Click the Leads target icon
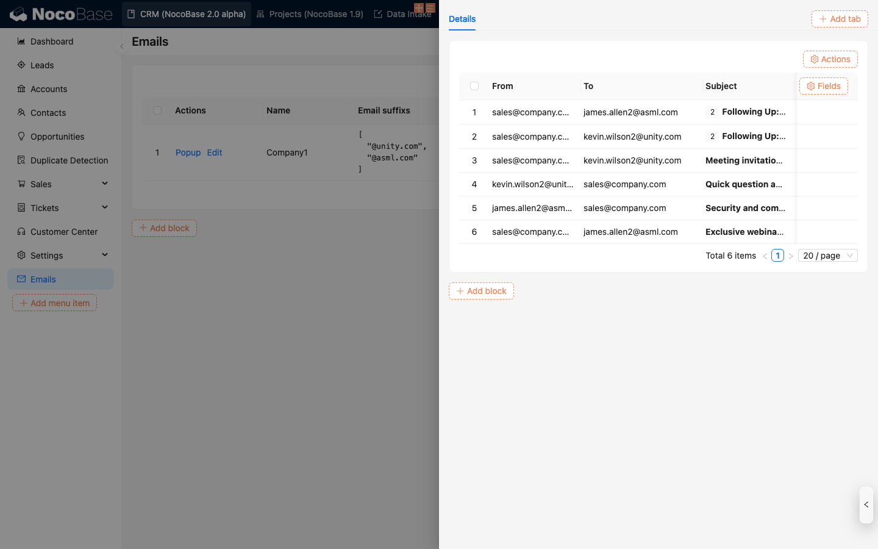Screen dimensions: 878x549 click(x=21, y=65)
